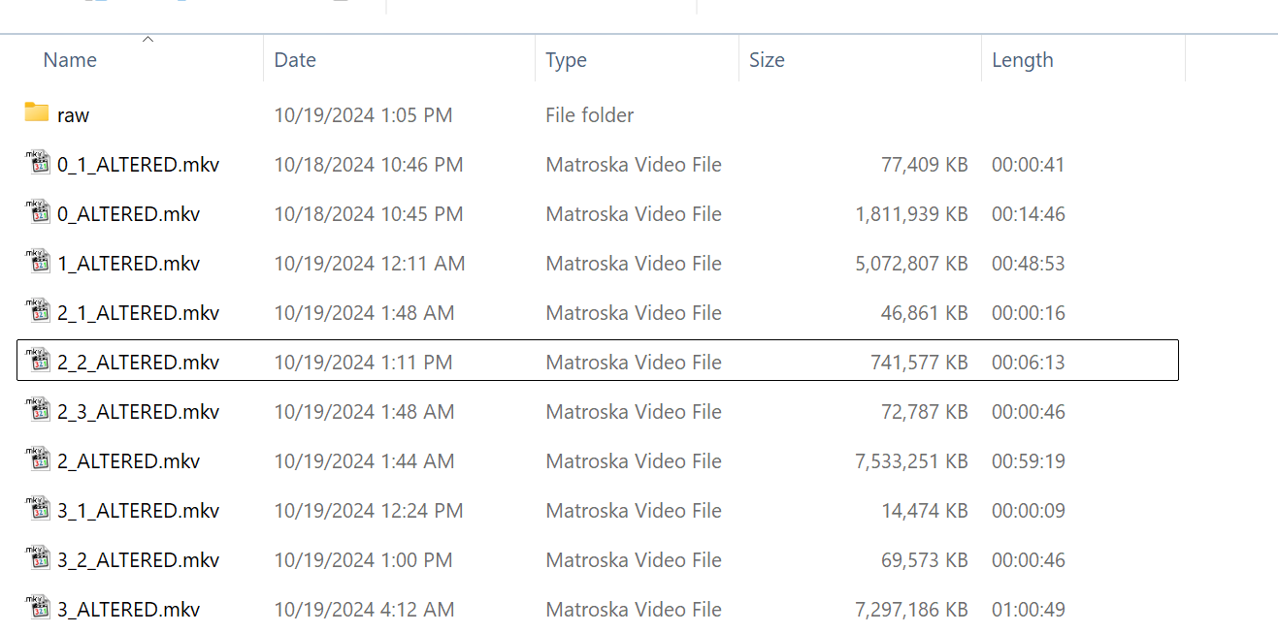
Task: Select the raw folder name
Action: pos(73,115)
